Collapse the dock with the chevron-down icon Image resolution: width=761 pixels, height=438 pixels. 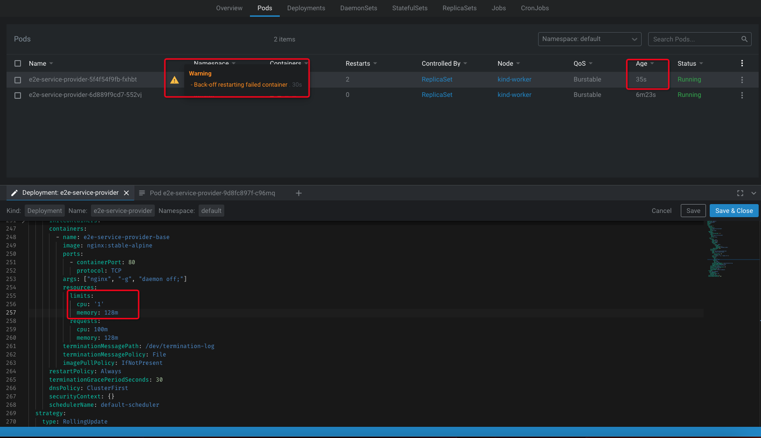tap(754, 193)
